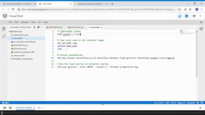This screenshot has height=115, width=205.
Task: Click the terminal panel resize handle dots
Action: [102, 105]
